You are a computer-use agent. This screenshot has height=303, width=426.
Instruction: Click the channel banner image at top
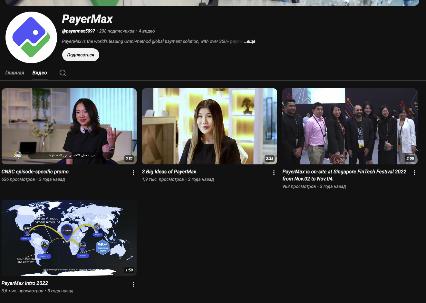pos(212,3)
